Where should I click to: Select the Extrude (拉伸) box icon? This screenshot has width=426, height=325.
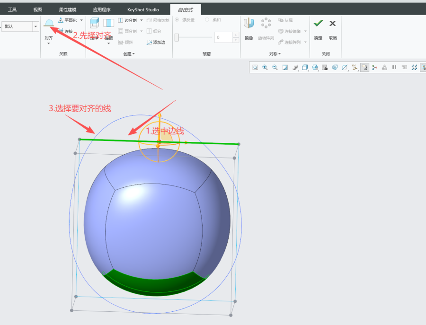click(94, 24)
